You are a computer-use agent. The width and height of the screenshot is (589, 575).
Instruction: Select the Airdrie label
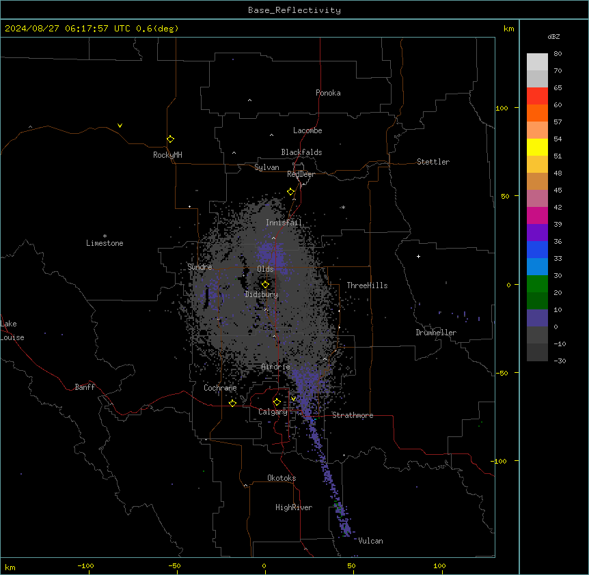tap(275, 367)
